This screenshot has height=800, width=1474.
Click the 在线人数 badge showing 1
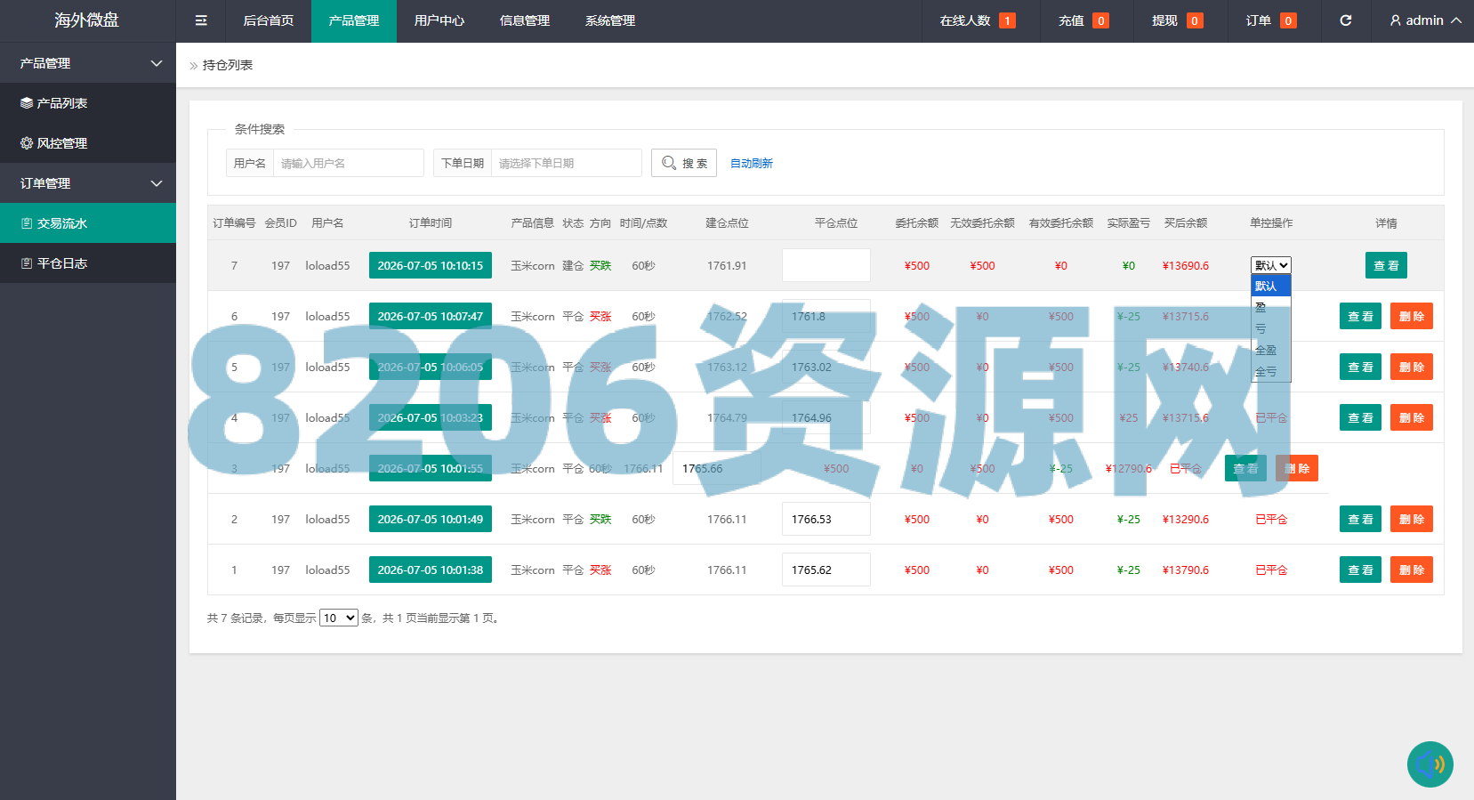1007,20
